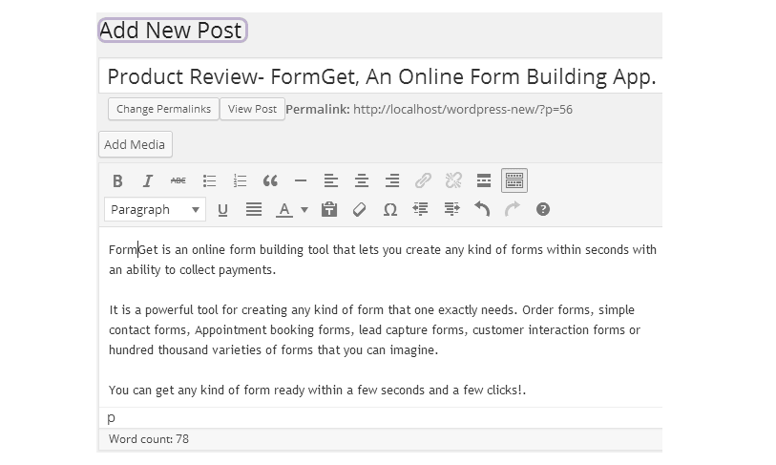776x465 pixels.
Task: Click the Change Permalinks button
Action: coord(163,109)
